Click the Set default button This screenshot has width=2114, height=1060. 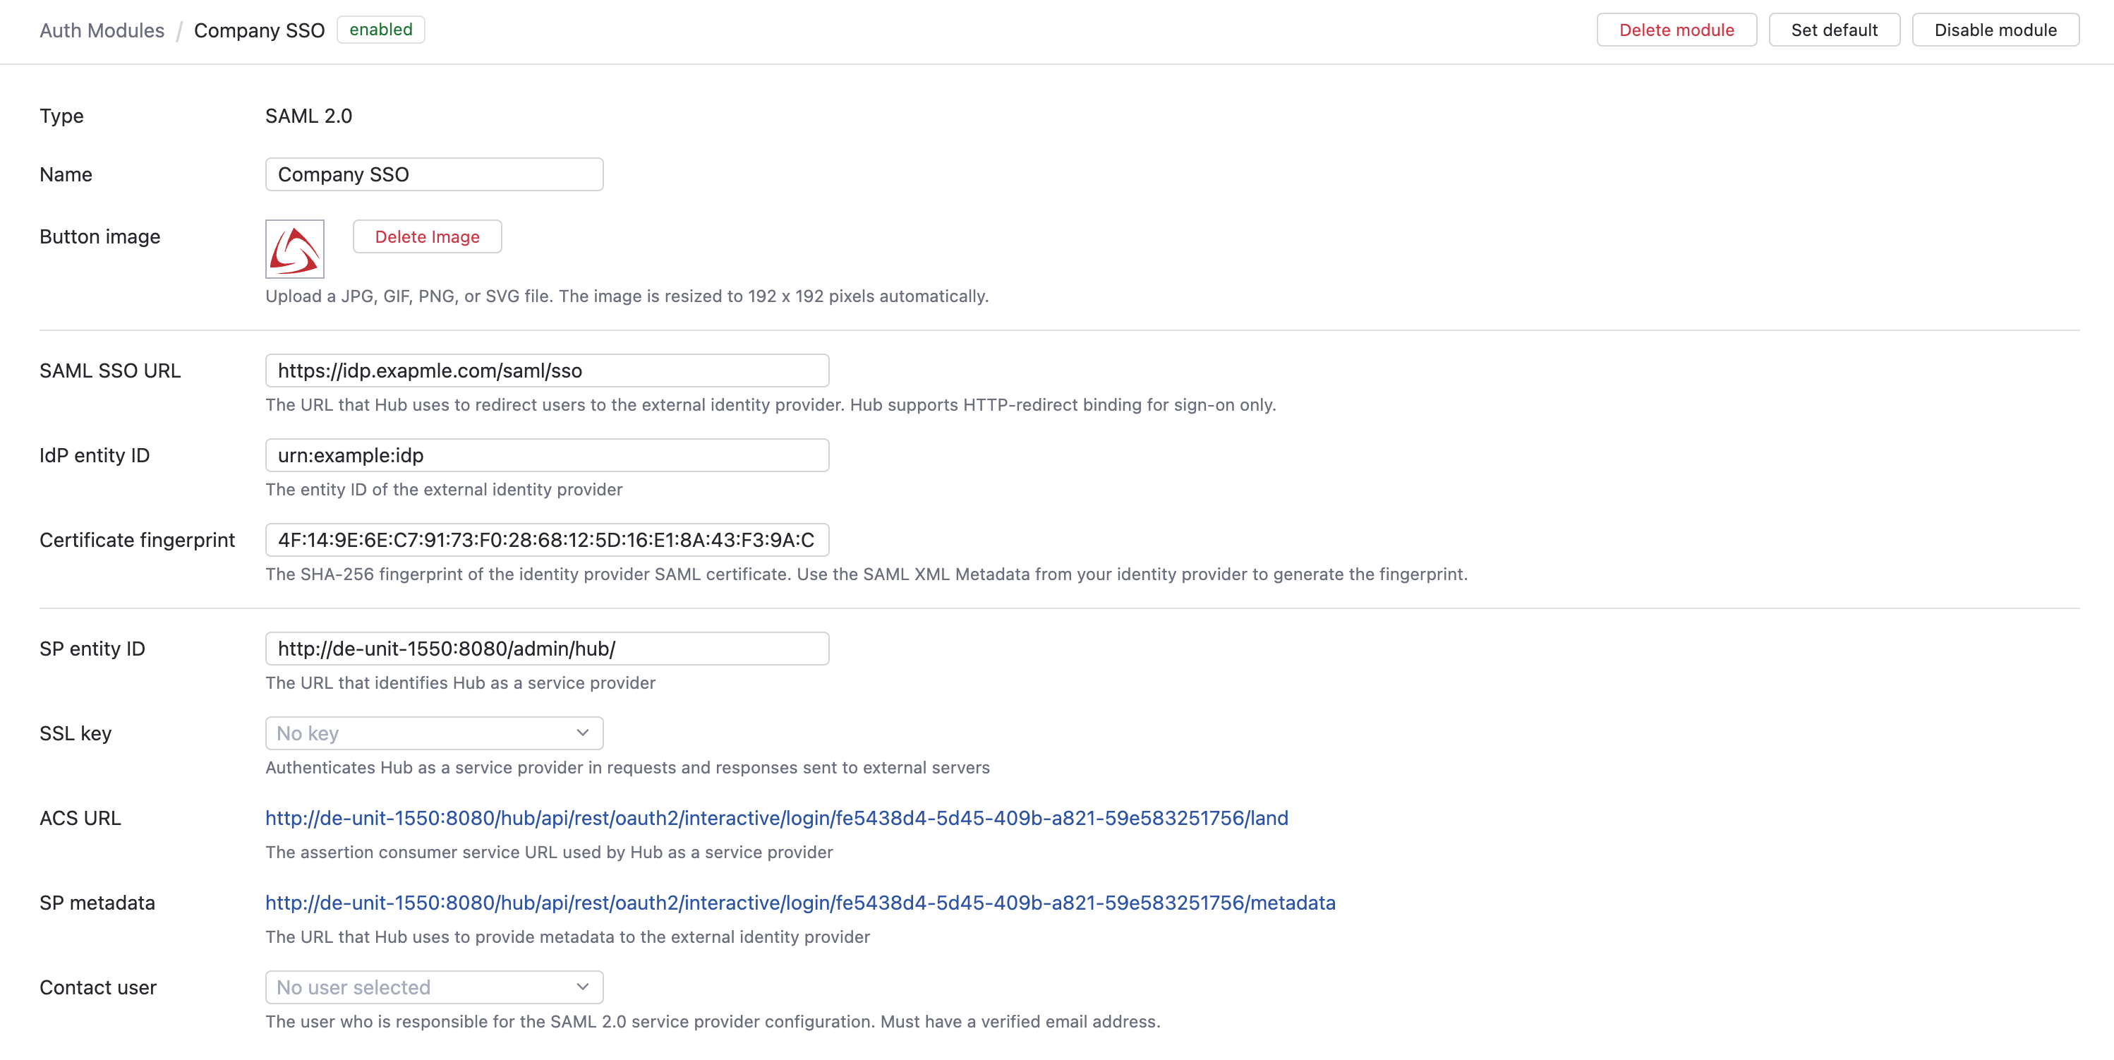pos(1833,30)
